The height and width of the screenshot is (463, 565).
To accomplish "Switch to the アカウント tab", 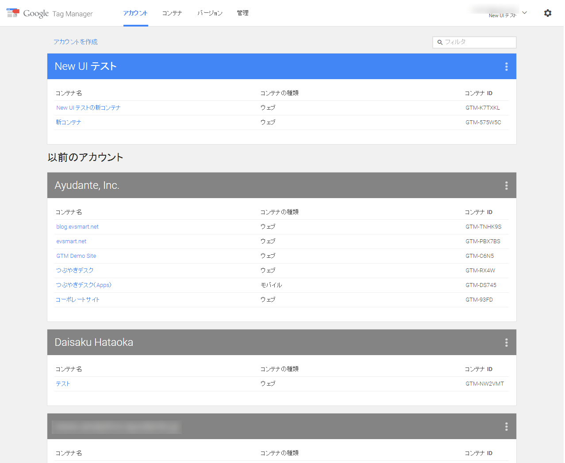I will tap(135, 13).
